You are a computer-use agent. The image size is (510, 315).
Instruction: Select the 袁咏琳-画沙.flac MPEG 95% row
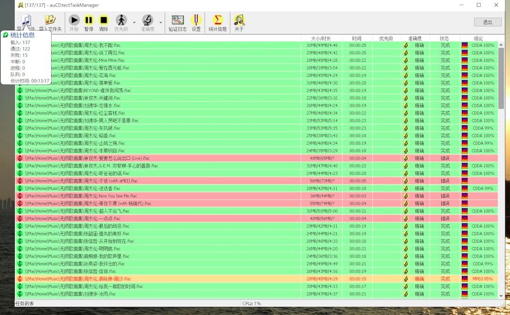click(x=142, y=279)
